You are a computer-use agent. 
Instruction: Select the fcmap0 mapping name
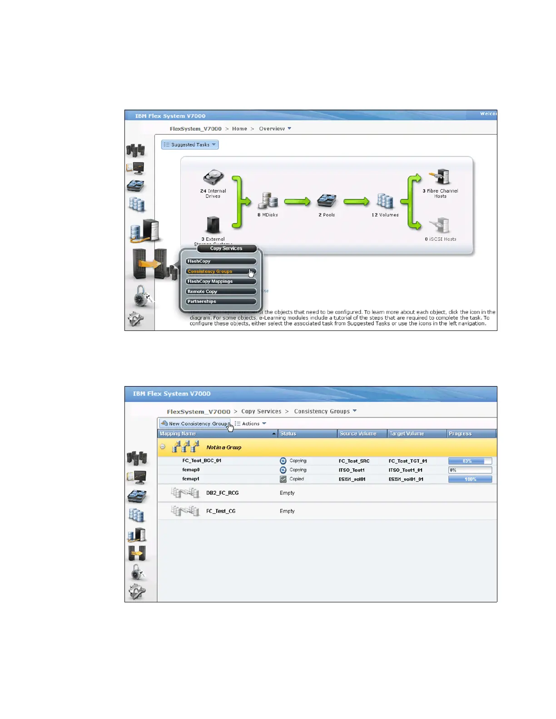(x=191, y=470)
